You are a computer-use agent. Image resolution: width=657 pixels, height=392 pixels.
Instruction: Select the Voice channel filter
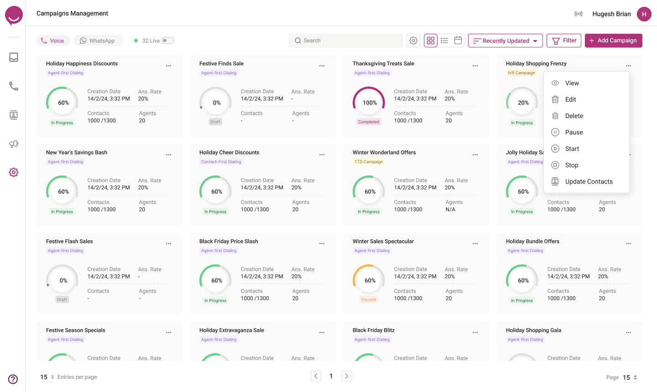pos(53,41)
